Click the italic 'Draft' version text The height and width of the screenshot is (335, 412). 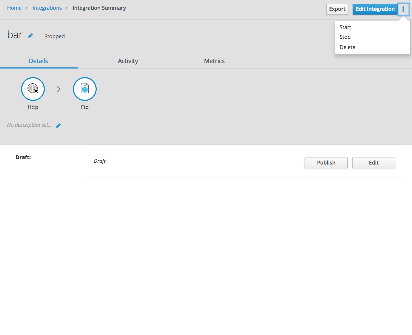(x=100, y=161)
